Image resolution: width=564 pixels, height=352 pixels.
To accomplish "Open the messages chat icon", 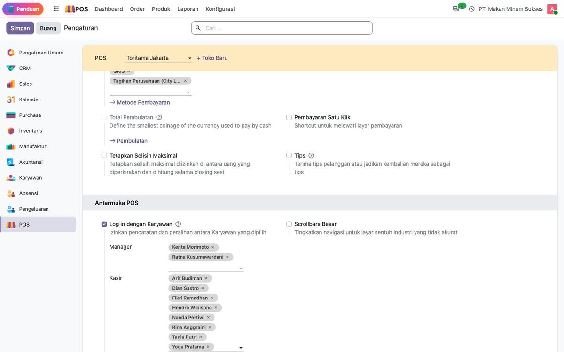I will click(456, 9).
